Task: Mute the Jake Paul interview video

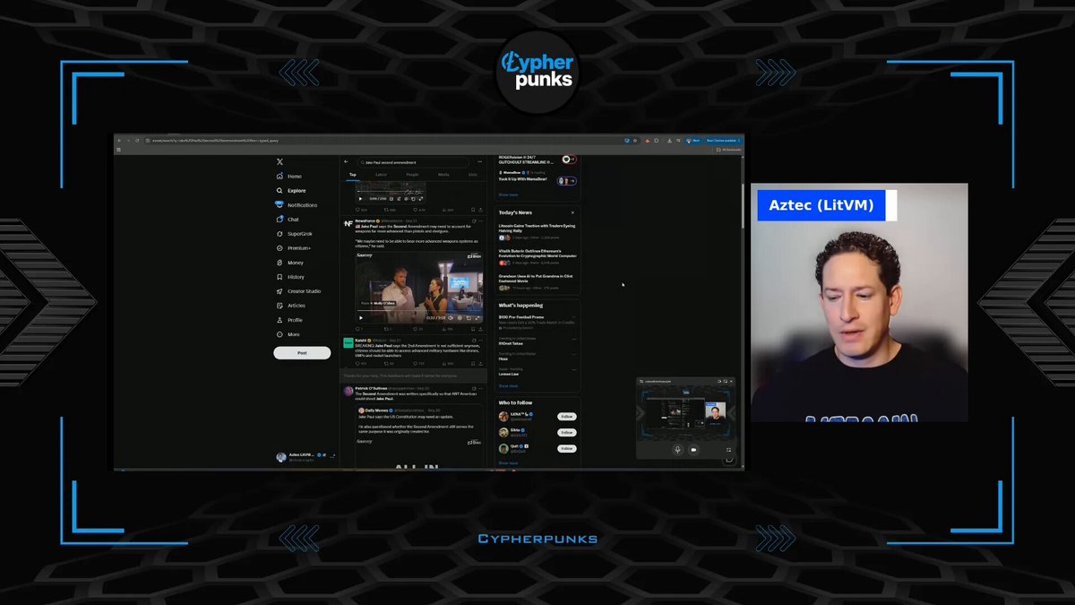Action: [x=451, y=317]
